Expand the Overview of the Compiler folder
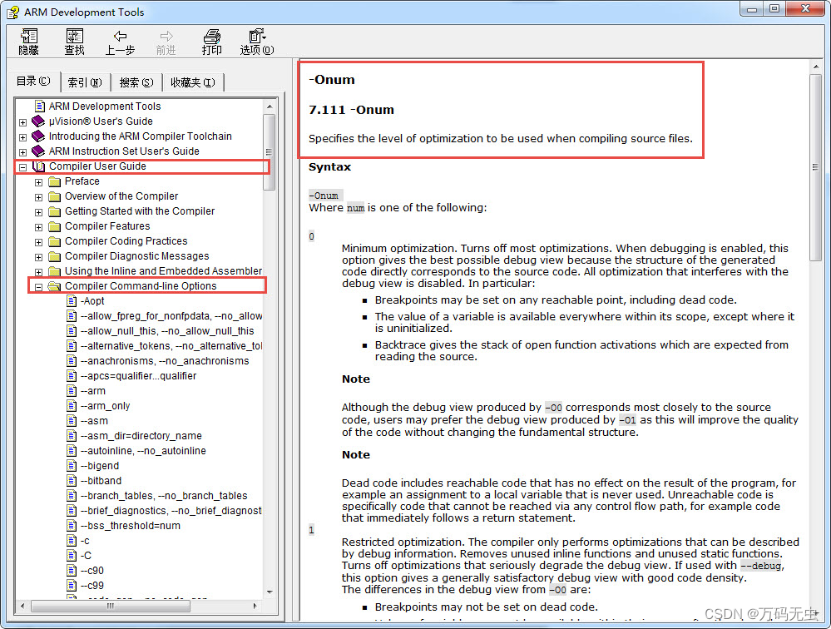The image size is (831, 629). (x=39, y=197)
